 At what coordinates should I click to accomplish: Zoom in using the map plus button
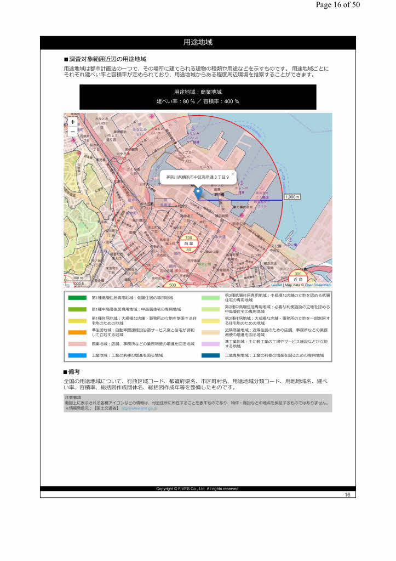(x=73, y=122)
